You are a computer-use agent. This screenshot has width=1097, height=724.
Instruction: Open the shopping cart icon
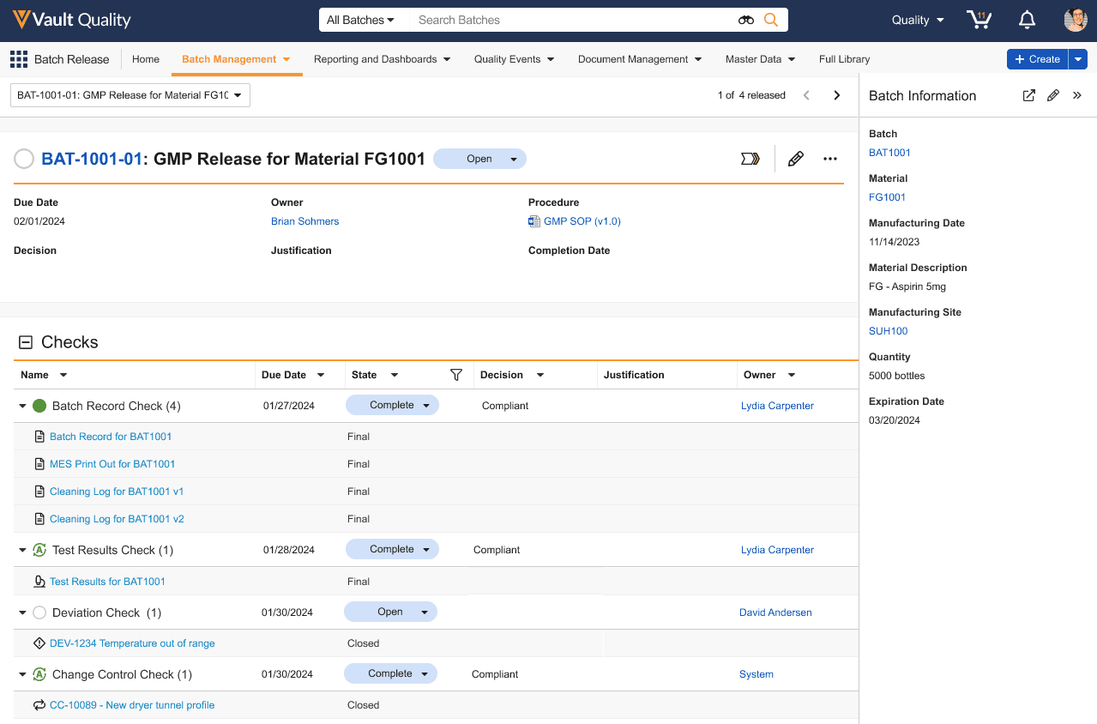coord(978,20)
